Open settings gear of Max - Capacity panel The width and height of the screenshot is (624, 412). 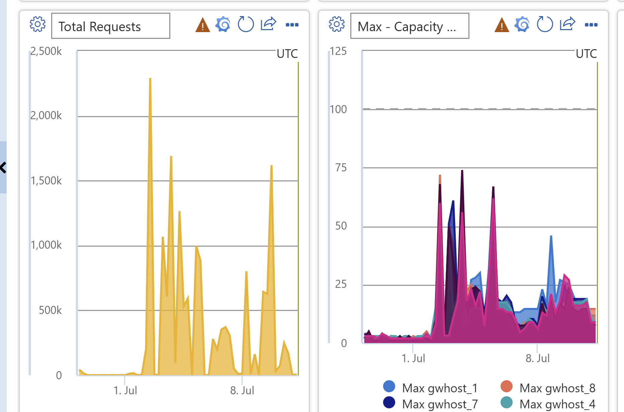coord(337,24)
